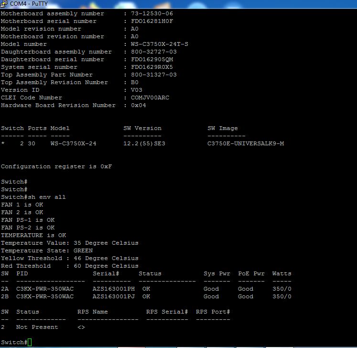The width and height of the screenshot is (357, 348).
Task: Click SW Version value 12.2(55)SE3
Action: tap(144, 143)
